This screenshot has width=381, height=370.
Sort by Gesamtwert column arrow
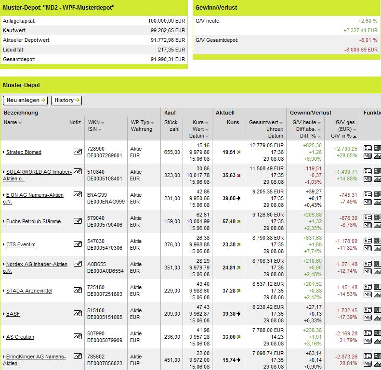click(x=281, y=123)
